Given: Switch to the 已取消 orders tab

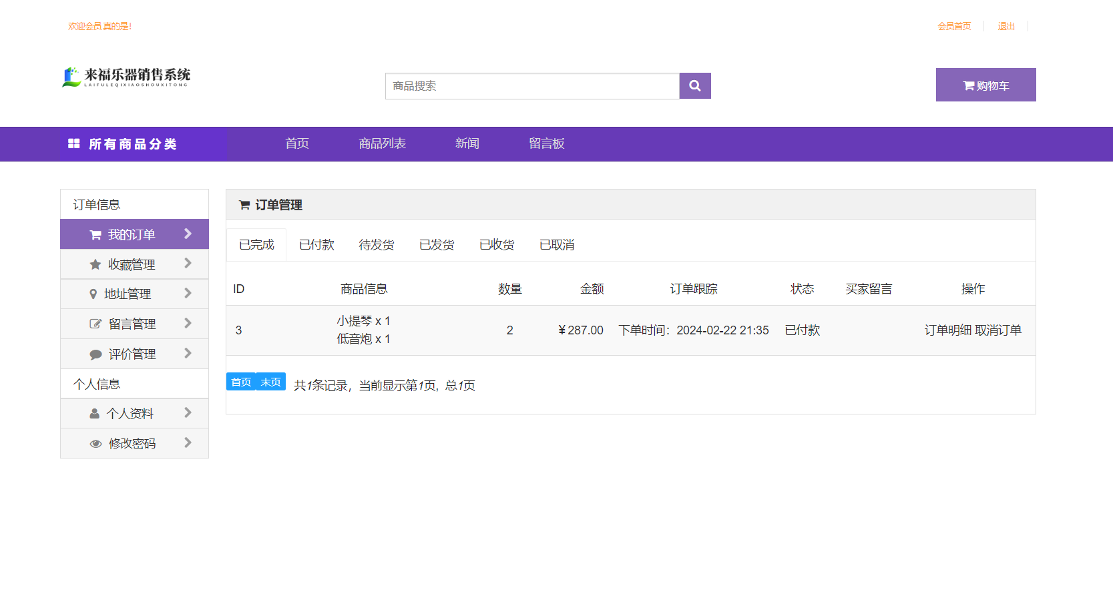Looking at the screenshot, I should [557, 245].
